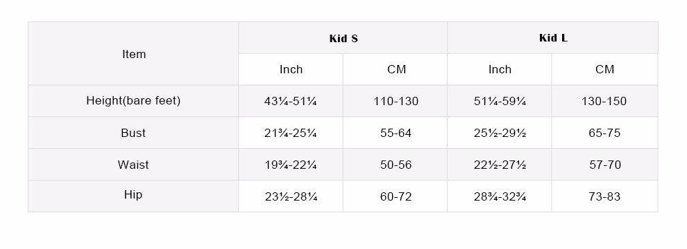This screenshot has width=687, height=249.
Task: Click the CM subheader under Kid L
Action: pos(604,69)
